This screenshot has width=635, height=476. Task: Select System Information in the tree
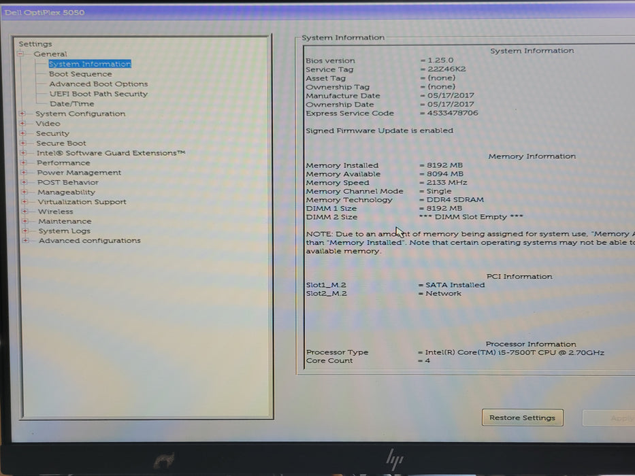click(x=90, y=64)
